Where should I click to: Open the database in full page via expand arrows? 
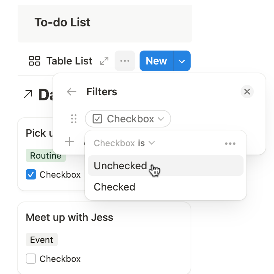(x=104, y=61)
